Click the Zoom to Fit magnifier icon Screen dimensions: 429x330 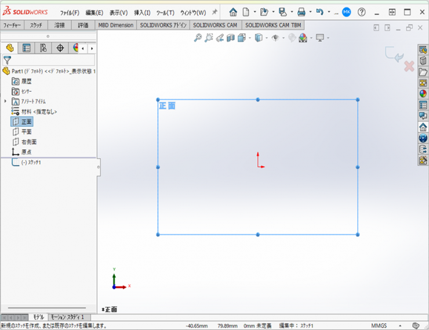click(198, 38)
